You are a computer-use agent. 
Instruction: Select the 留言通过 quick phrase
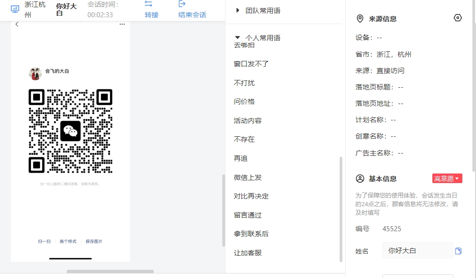point(248,215)
